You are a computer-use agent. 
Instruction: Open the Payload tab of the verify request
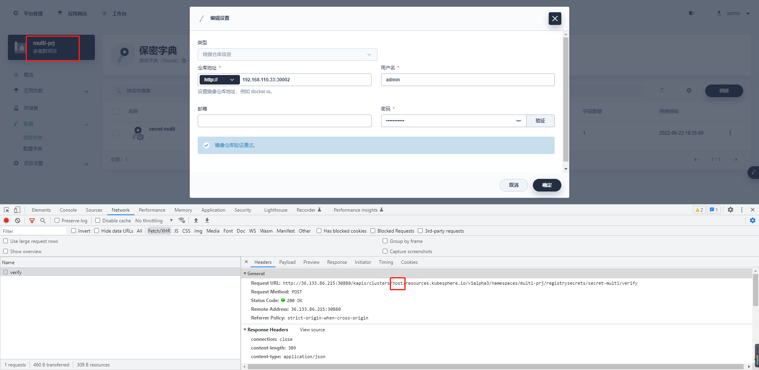coord(287,262)
